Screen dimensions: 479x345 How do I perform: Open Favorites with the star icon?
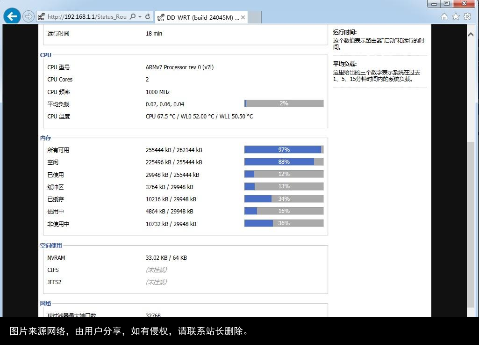pyautogui.click(x=455, y=16)
